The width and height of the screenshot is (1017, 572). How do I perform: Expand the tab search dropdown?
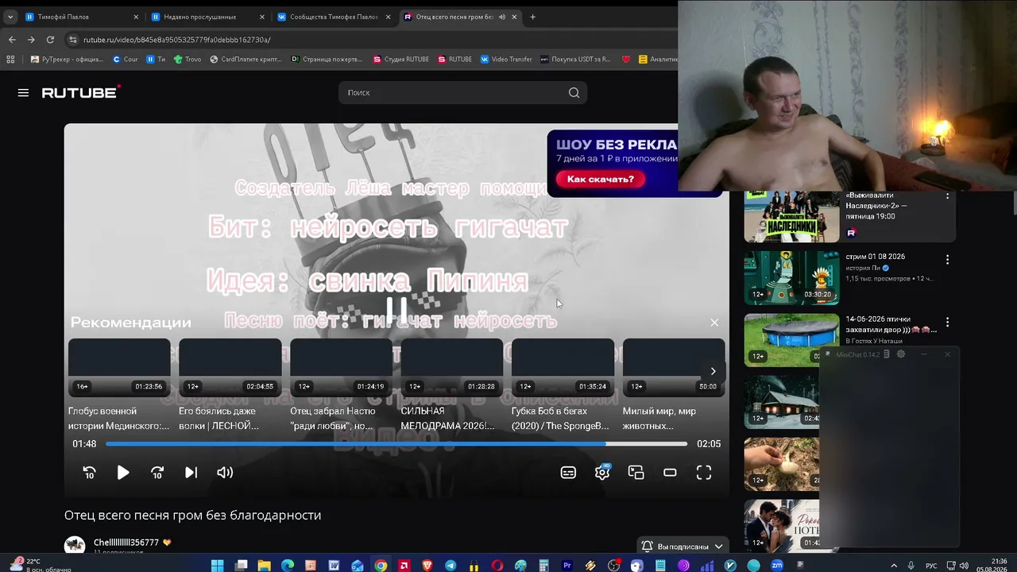pyautogui.click(x=10, y=17)
